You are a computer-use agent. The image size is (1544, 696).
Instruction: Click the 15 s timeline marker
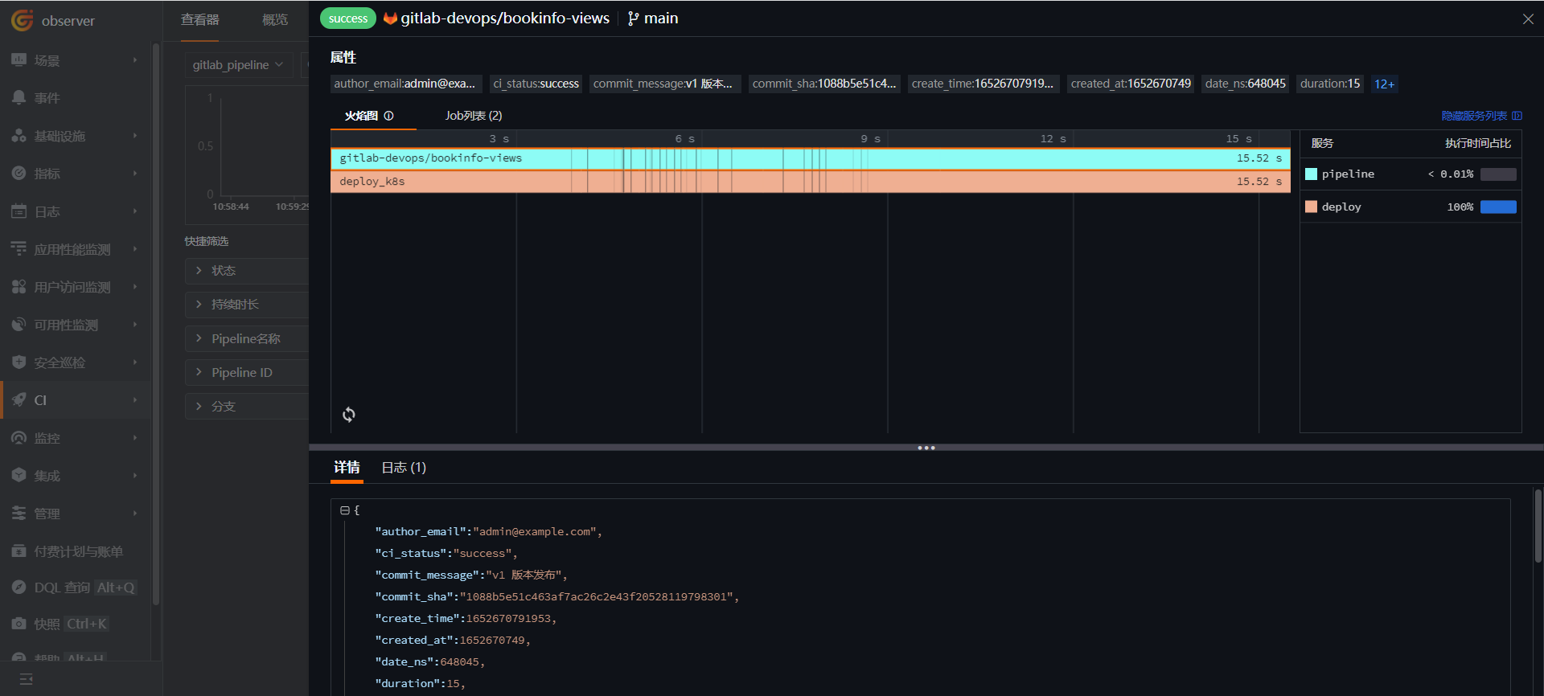pos(1238,139)
